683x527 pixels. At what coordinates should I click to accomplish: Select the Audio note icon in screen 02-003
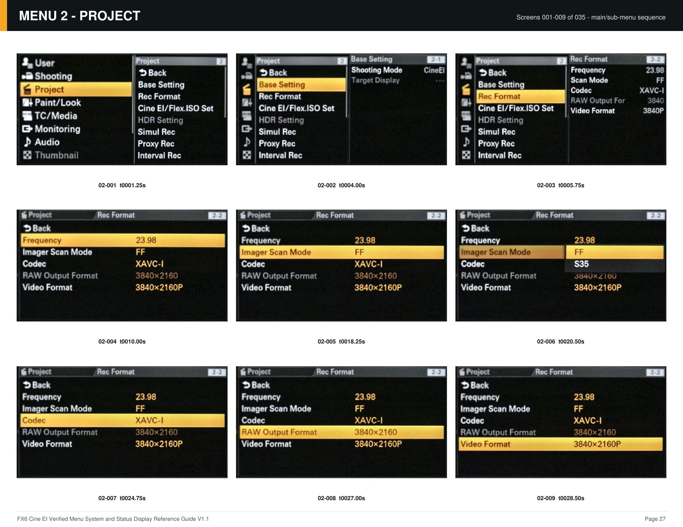pyautogui.click(x=466, y=142)
